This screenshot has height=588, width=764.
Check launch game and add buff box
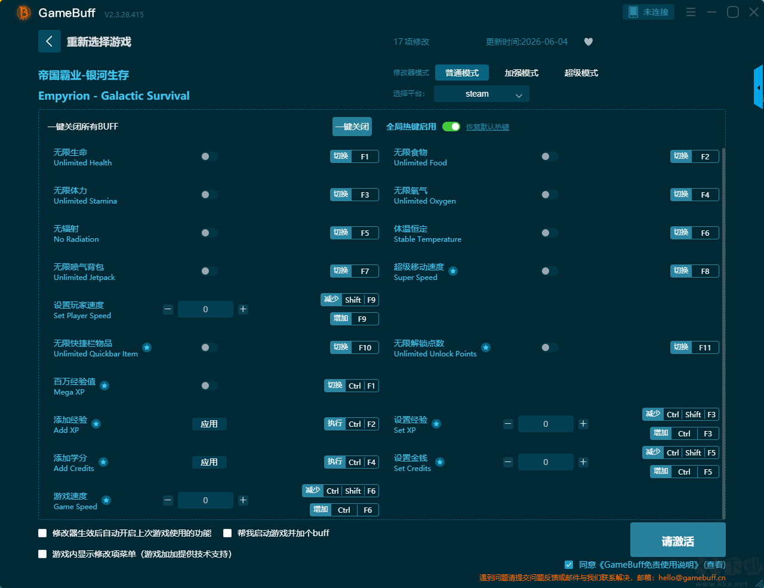click(227, 533)
